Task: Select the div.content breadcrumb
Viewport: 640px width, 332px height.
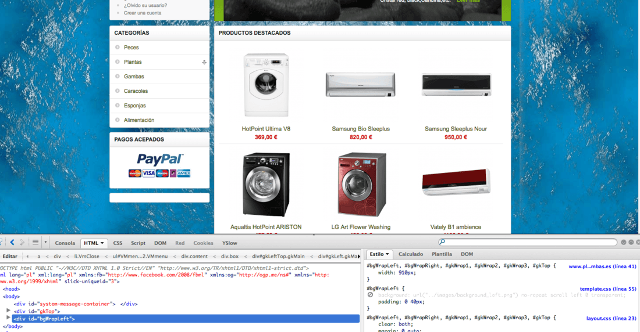Action: (x=194, y=256)
